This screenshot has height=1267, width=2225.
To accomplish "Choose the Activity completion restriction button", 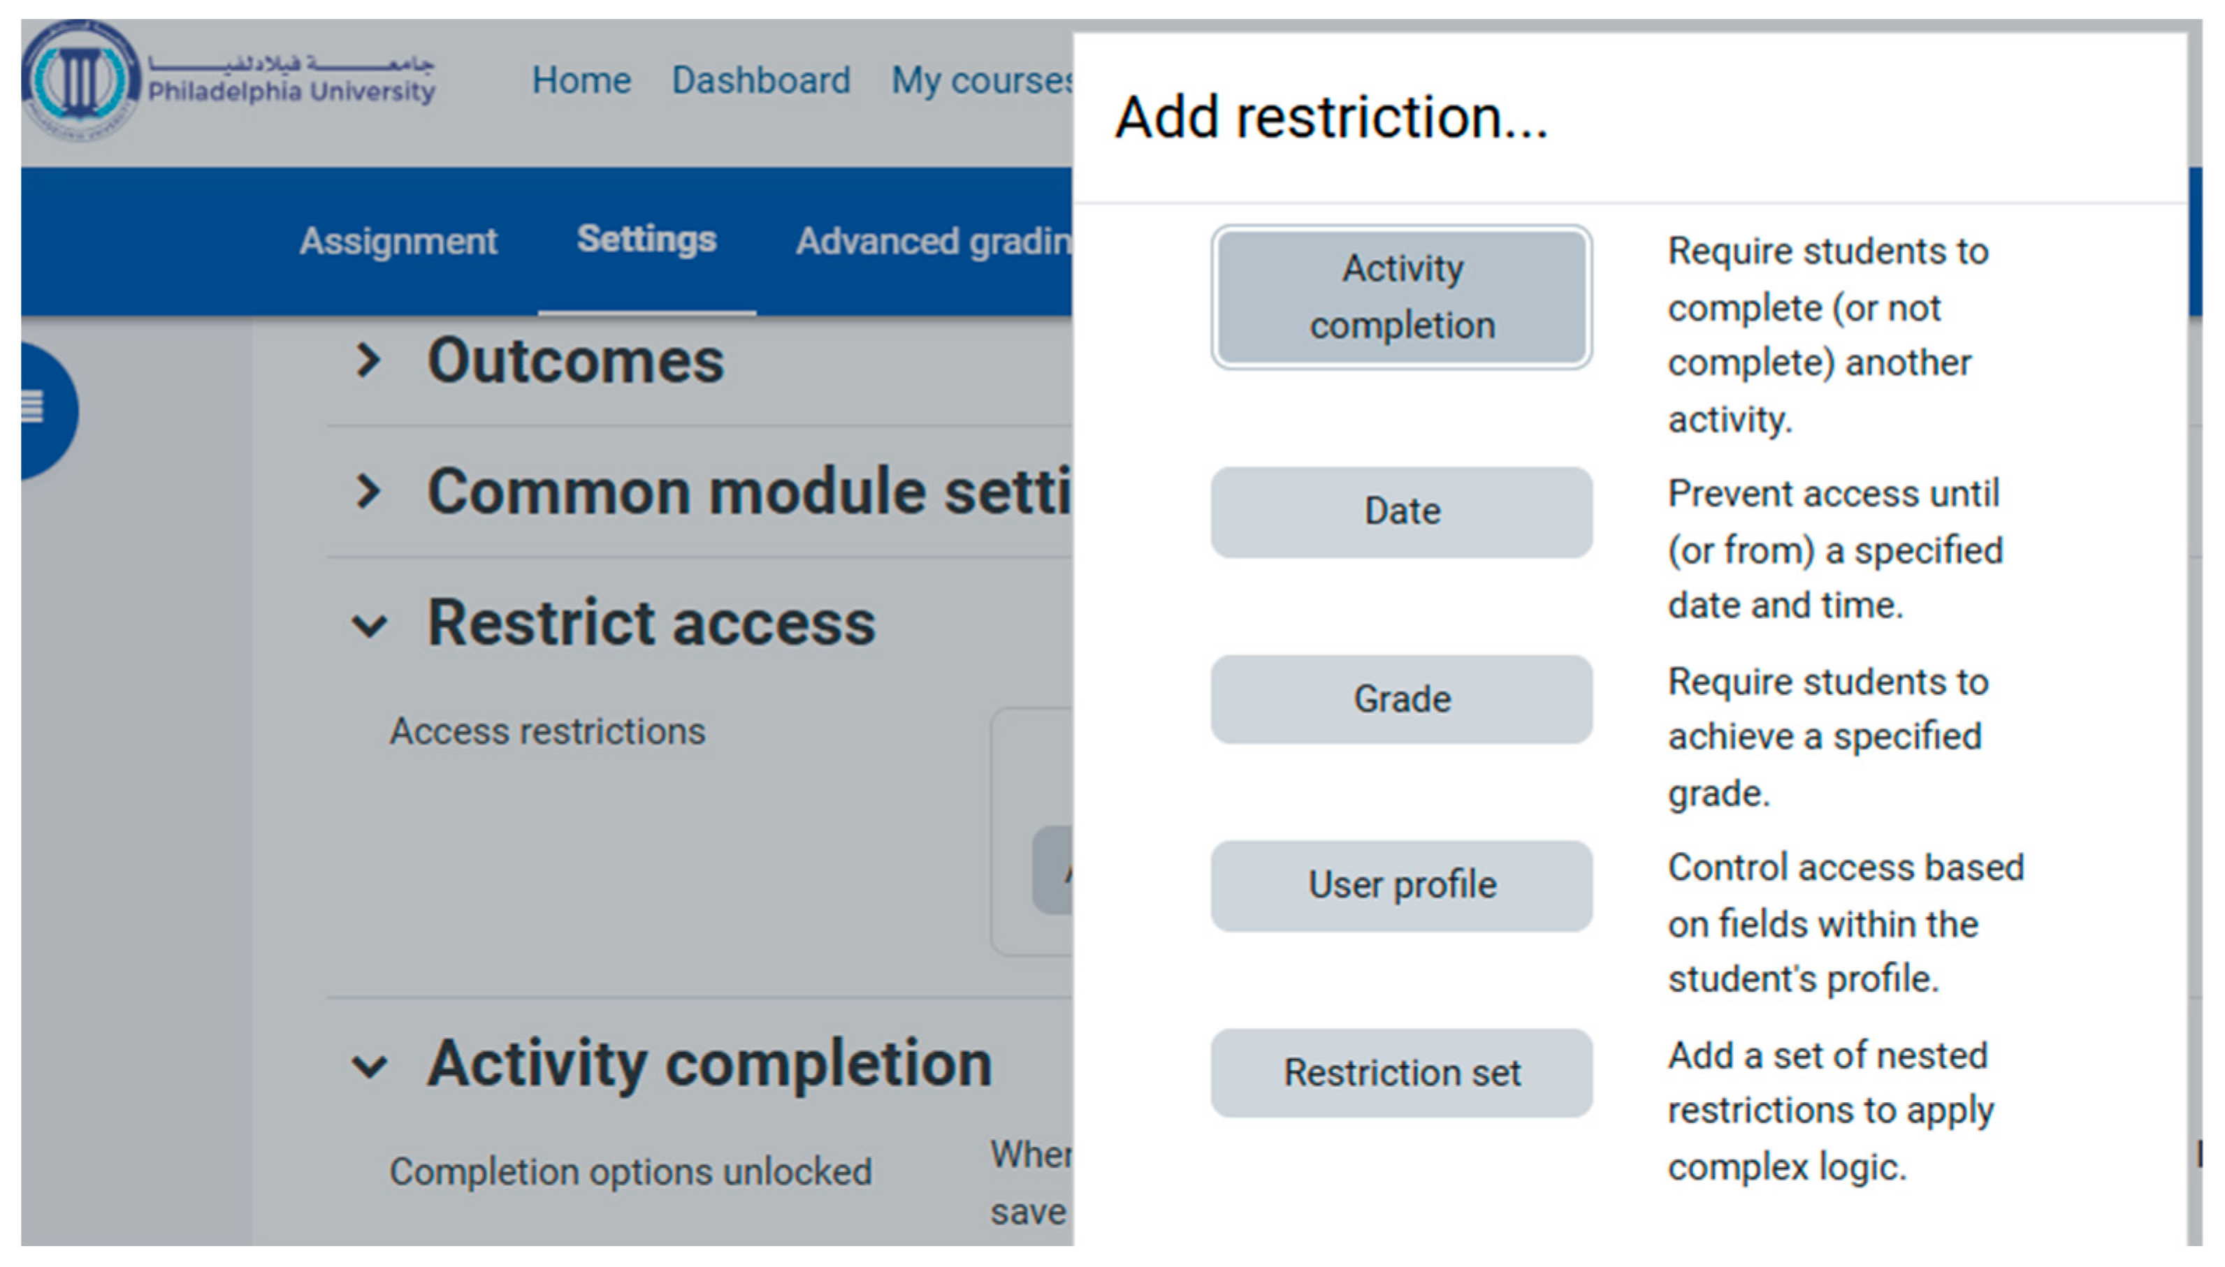I will (x=1400, y=297).
